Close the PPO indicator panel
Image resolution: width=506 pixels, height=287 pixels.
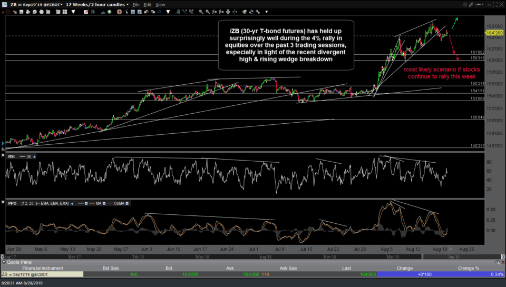(3, 202)
